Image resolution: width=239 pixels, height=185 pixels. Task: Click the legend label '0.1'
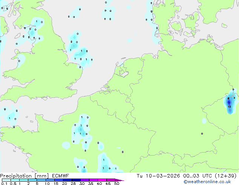[x=4, y=183]
